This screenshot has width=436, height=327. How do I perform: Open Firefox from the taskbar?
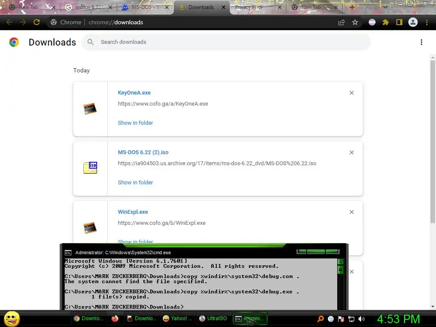point(115,318)
